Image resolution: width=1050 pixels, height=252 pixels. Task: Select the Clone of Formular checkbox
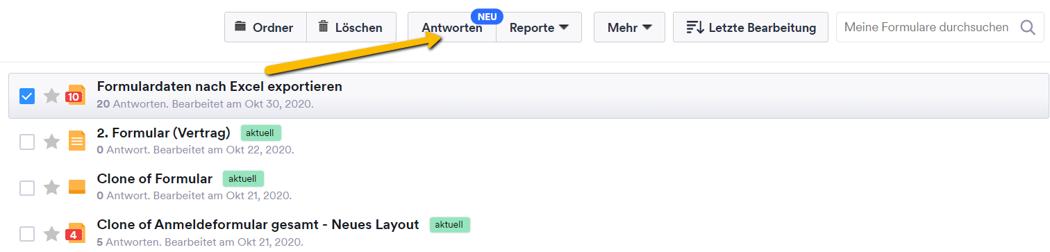(x=27, y=187)
